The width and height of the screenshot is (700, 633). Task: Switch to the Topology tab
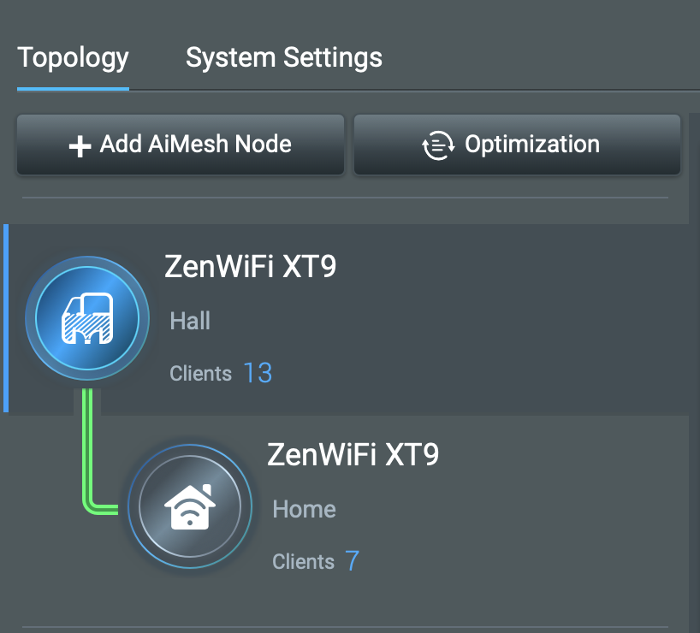pyautogui.click(x=73, y=58)
